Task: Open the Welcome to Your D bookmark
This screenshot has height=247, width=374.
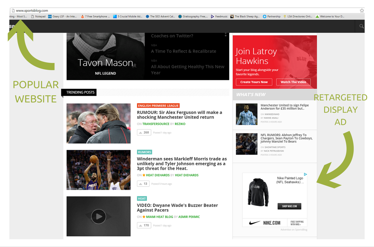Action: [x=330, y=17]
